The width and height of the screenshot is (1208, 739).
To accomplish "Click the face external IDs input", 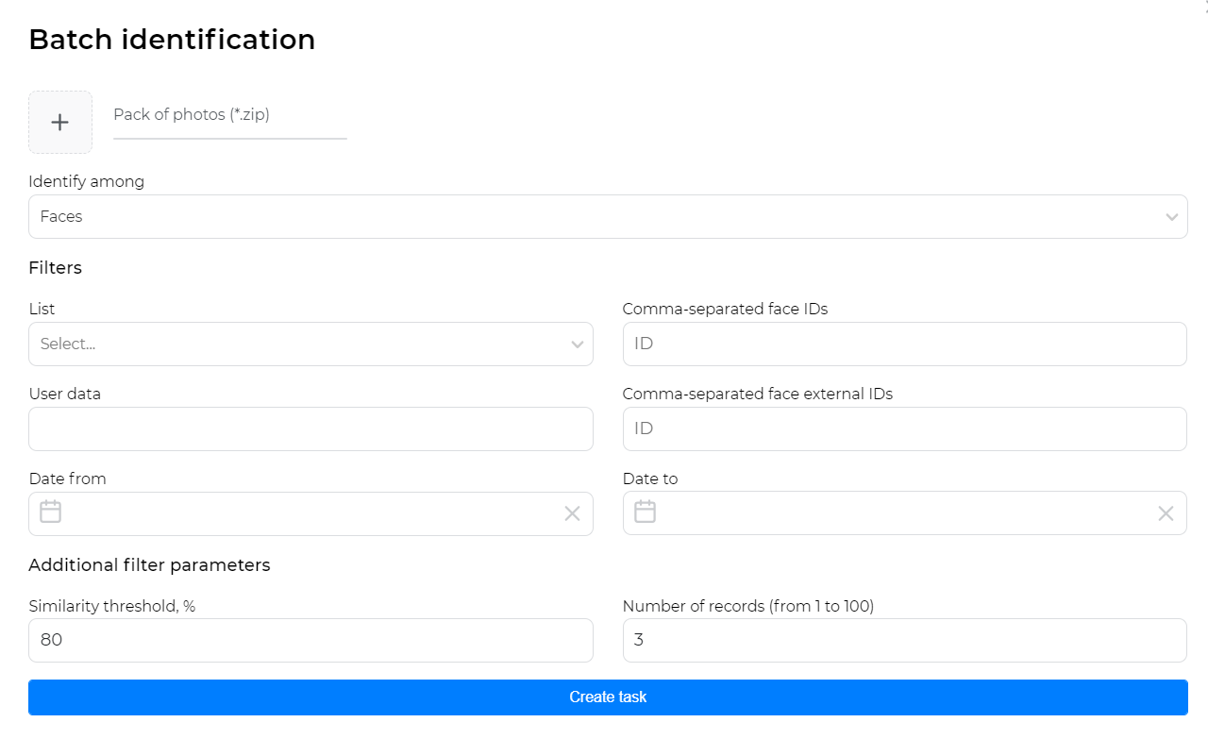I will coord(904,429).
